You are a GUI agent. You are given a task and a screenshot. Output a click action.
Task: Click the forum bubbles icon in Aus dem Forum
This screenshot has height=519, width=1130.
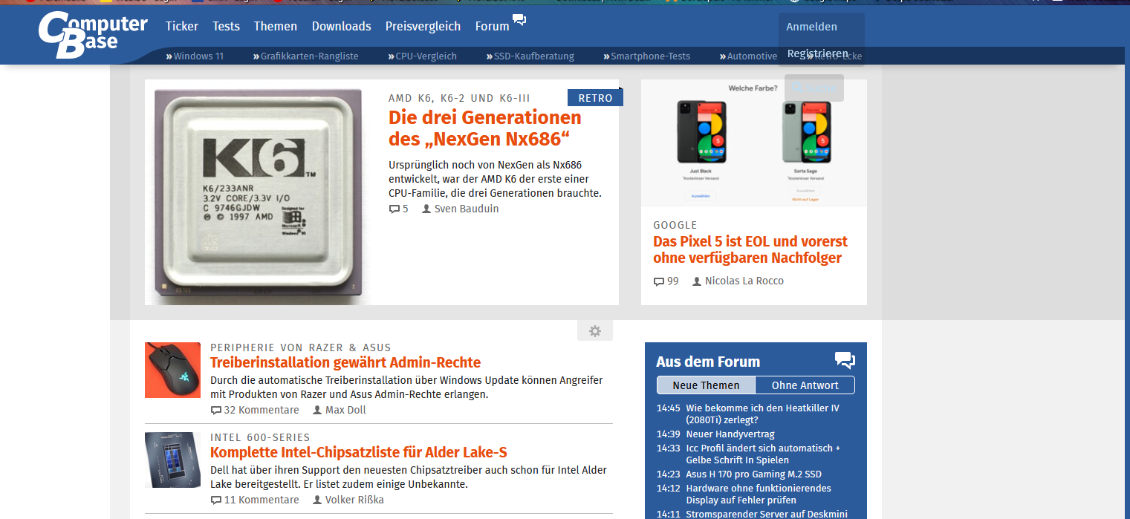click(x=845, y=360)
